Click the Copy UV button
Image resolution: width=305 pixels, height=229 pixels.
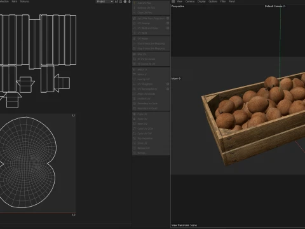(151, 114)
